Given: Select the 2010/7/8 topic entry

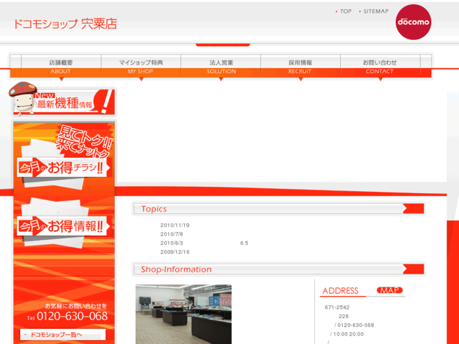Looking at the screenshot, I should tap(172, 234).
